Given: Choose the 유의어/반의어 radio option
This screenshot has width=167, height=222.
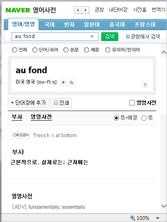Looking at the screenshot, I should [x=107, y=50].
